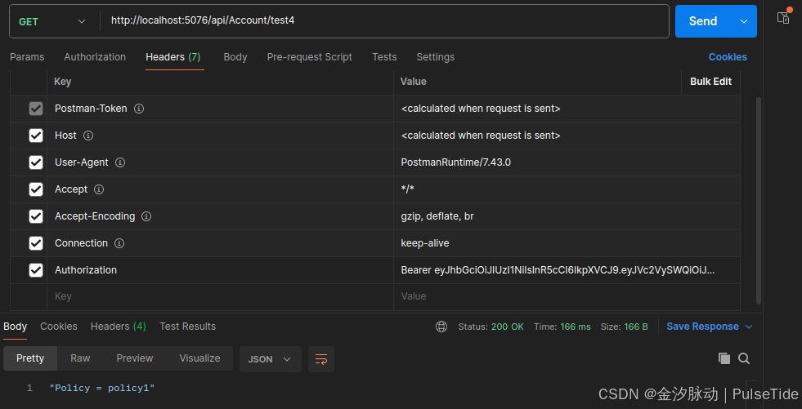802x409 pixels.
Task: Click the PostmanRuntime/7.43.0 value cell
Action: pyautogui.click(x=567, y=162)
